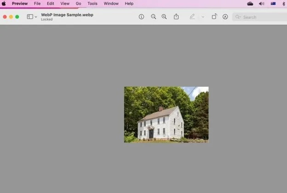287x193 pixels.
Task: Click the WebP Image Sample.webp title
Action: point(67,15)
